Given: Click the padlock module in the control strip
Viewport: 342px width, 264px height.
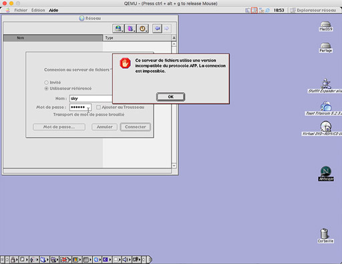Looking at the screenshot, I should coord(13,259).
